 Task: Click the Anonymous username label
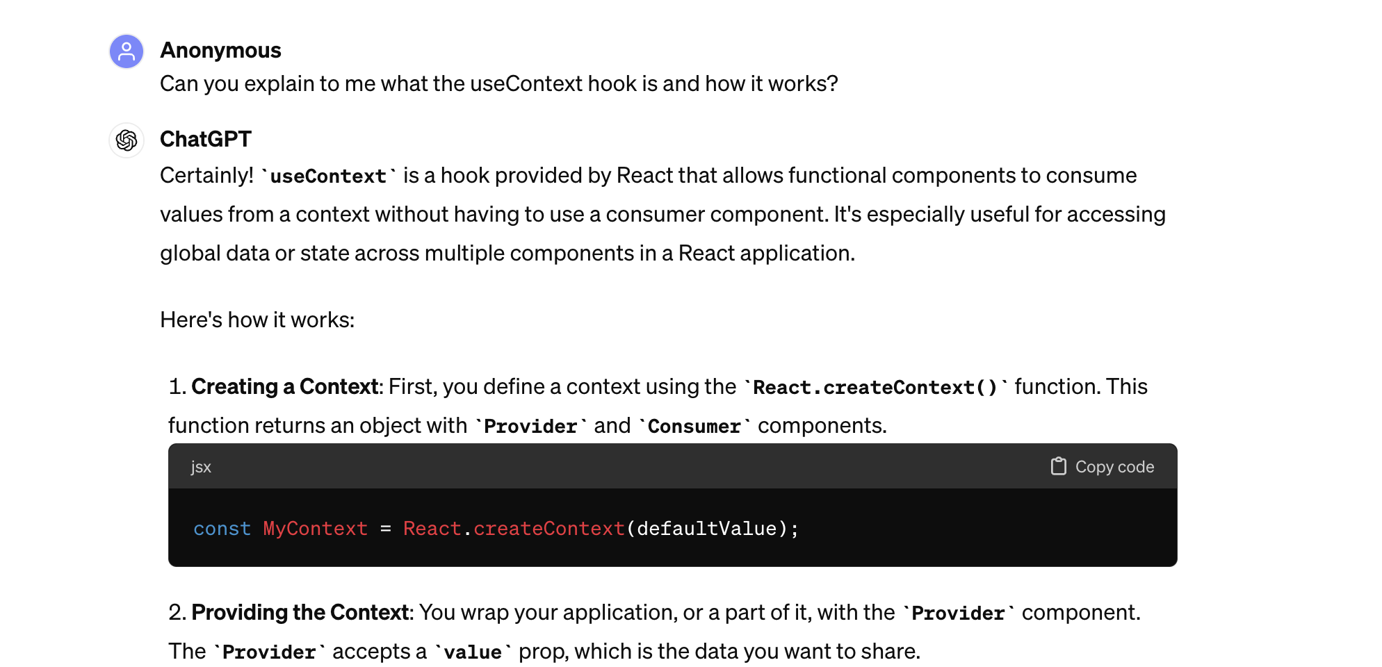click(220, 49)
